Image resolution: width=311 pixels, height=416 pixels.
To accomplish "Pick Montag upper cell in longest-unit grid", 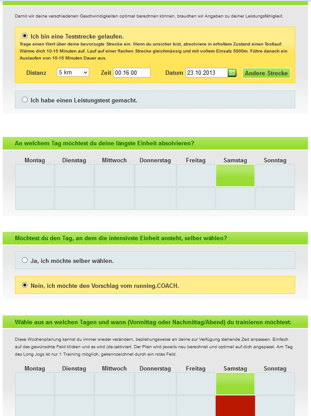I will click(35, 175).
